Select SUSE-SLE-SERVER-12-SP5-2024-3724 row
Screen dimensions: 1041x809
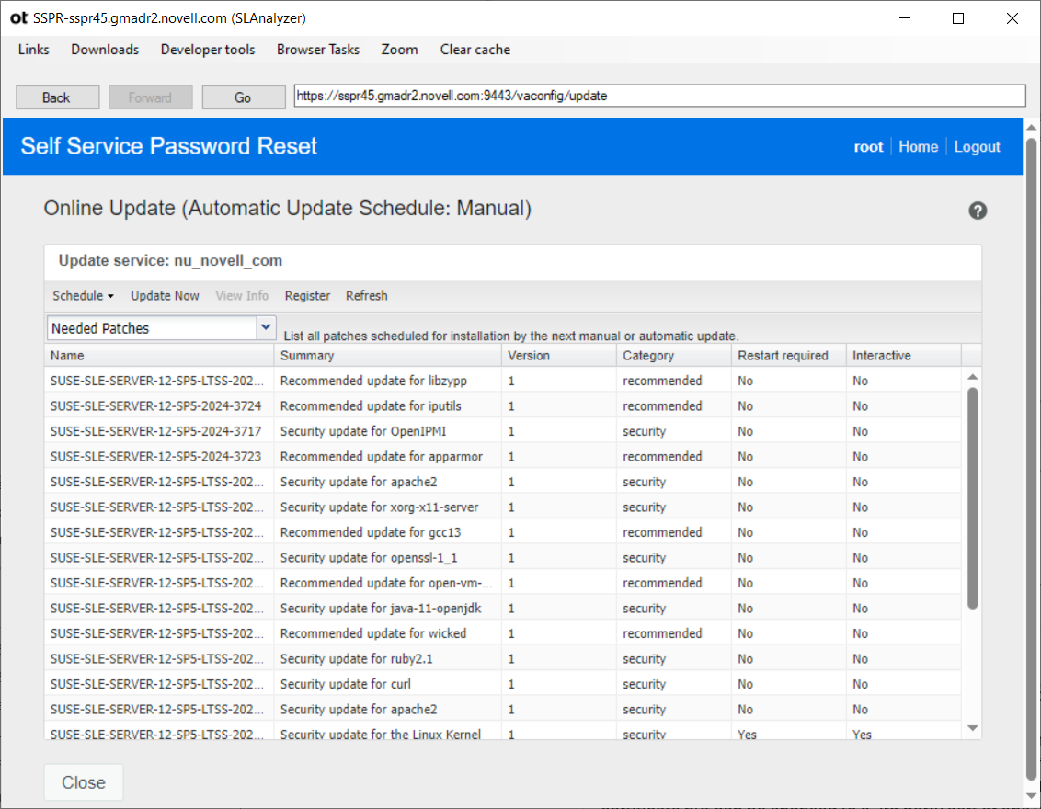point(503,406)
